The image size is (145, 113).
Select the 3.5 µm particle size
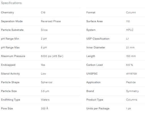pos(45,91)
